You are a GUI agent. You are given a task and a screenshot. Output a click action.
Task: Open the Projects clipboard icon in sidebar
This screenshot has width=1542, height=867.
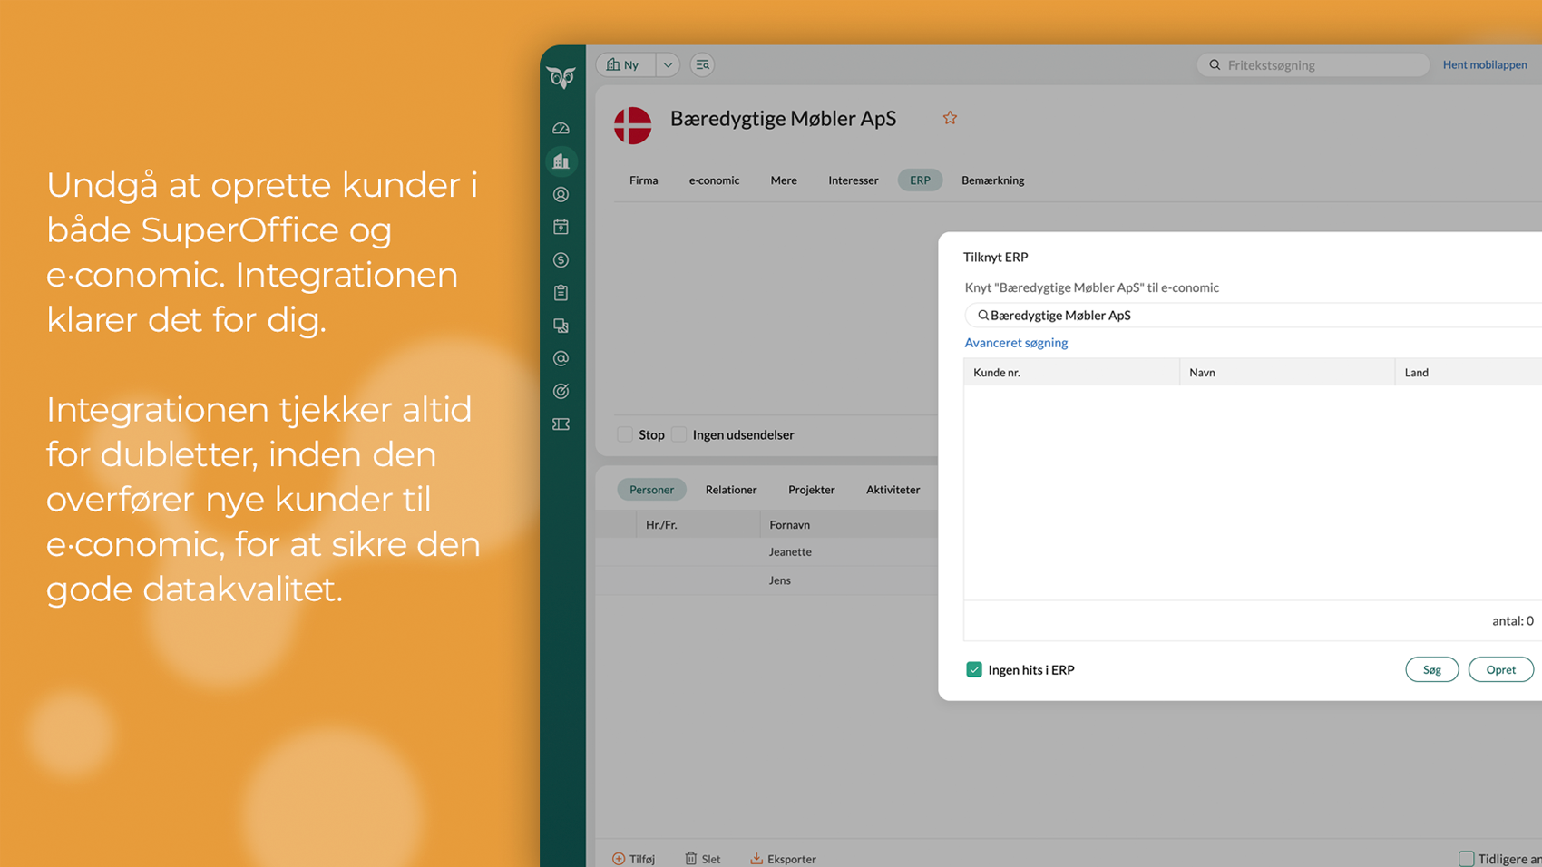pos(561,293)
